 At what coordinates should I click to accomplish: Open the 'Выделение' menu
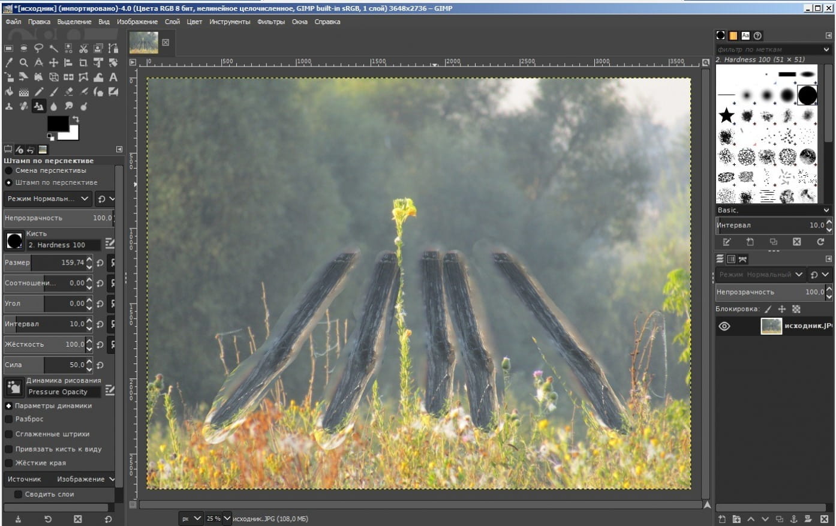pyautogui.click(x=74, y=22)
